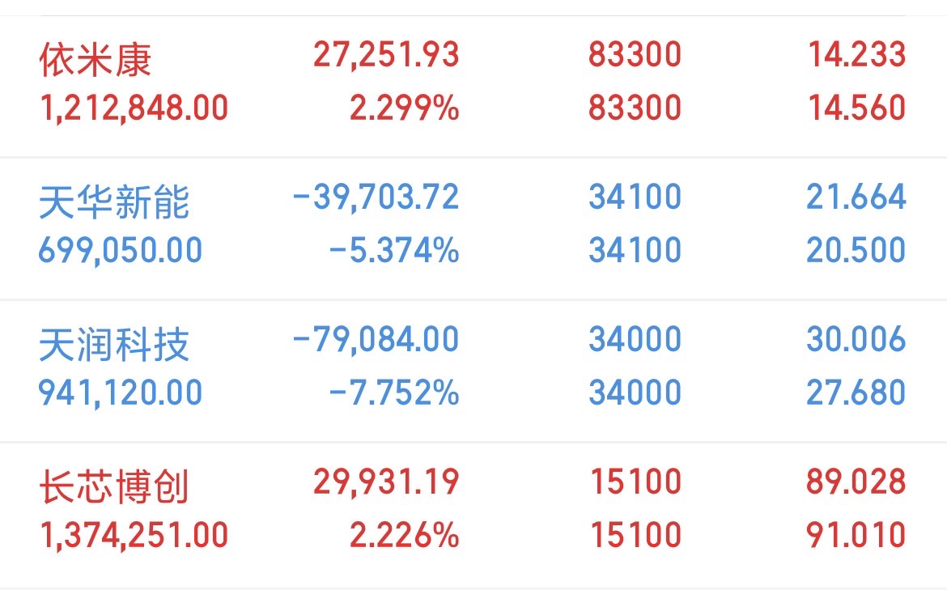Viewport: 947px width, 590px height.
Task: Click 长芯博创 profit percentage 2.226%
Action: tap(405, 536)
